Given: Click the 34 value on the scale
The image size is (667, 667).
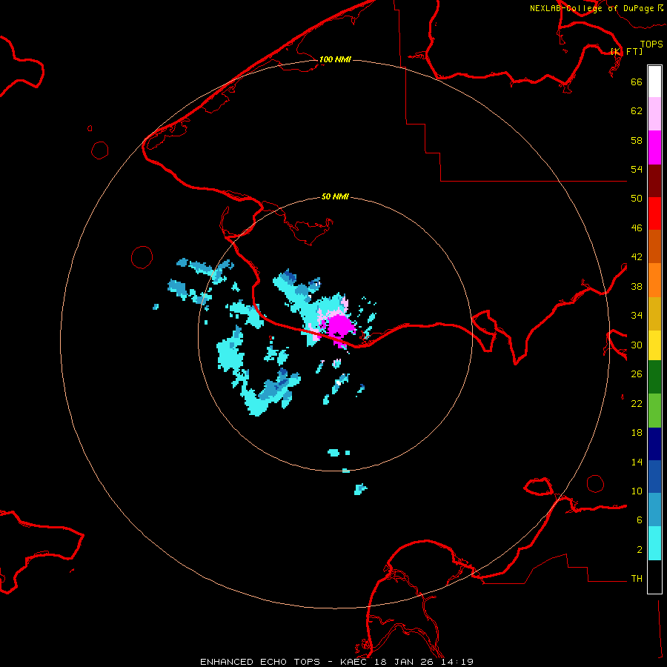Looking at the screenshot, I should coord(637,316).
